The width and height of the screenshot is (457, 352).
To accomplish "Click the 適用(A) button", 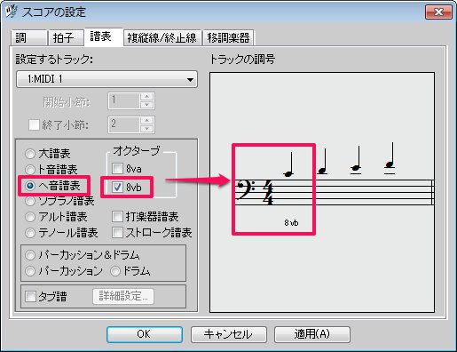I will tap(312, 334).
